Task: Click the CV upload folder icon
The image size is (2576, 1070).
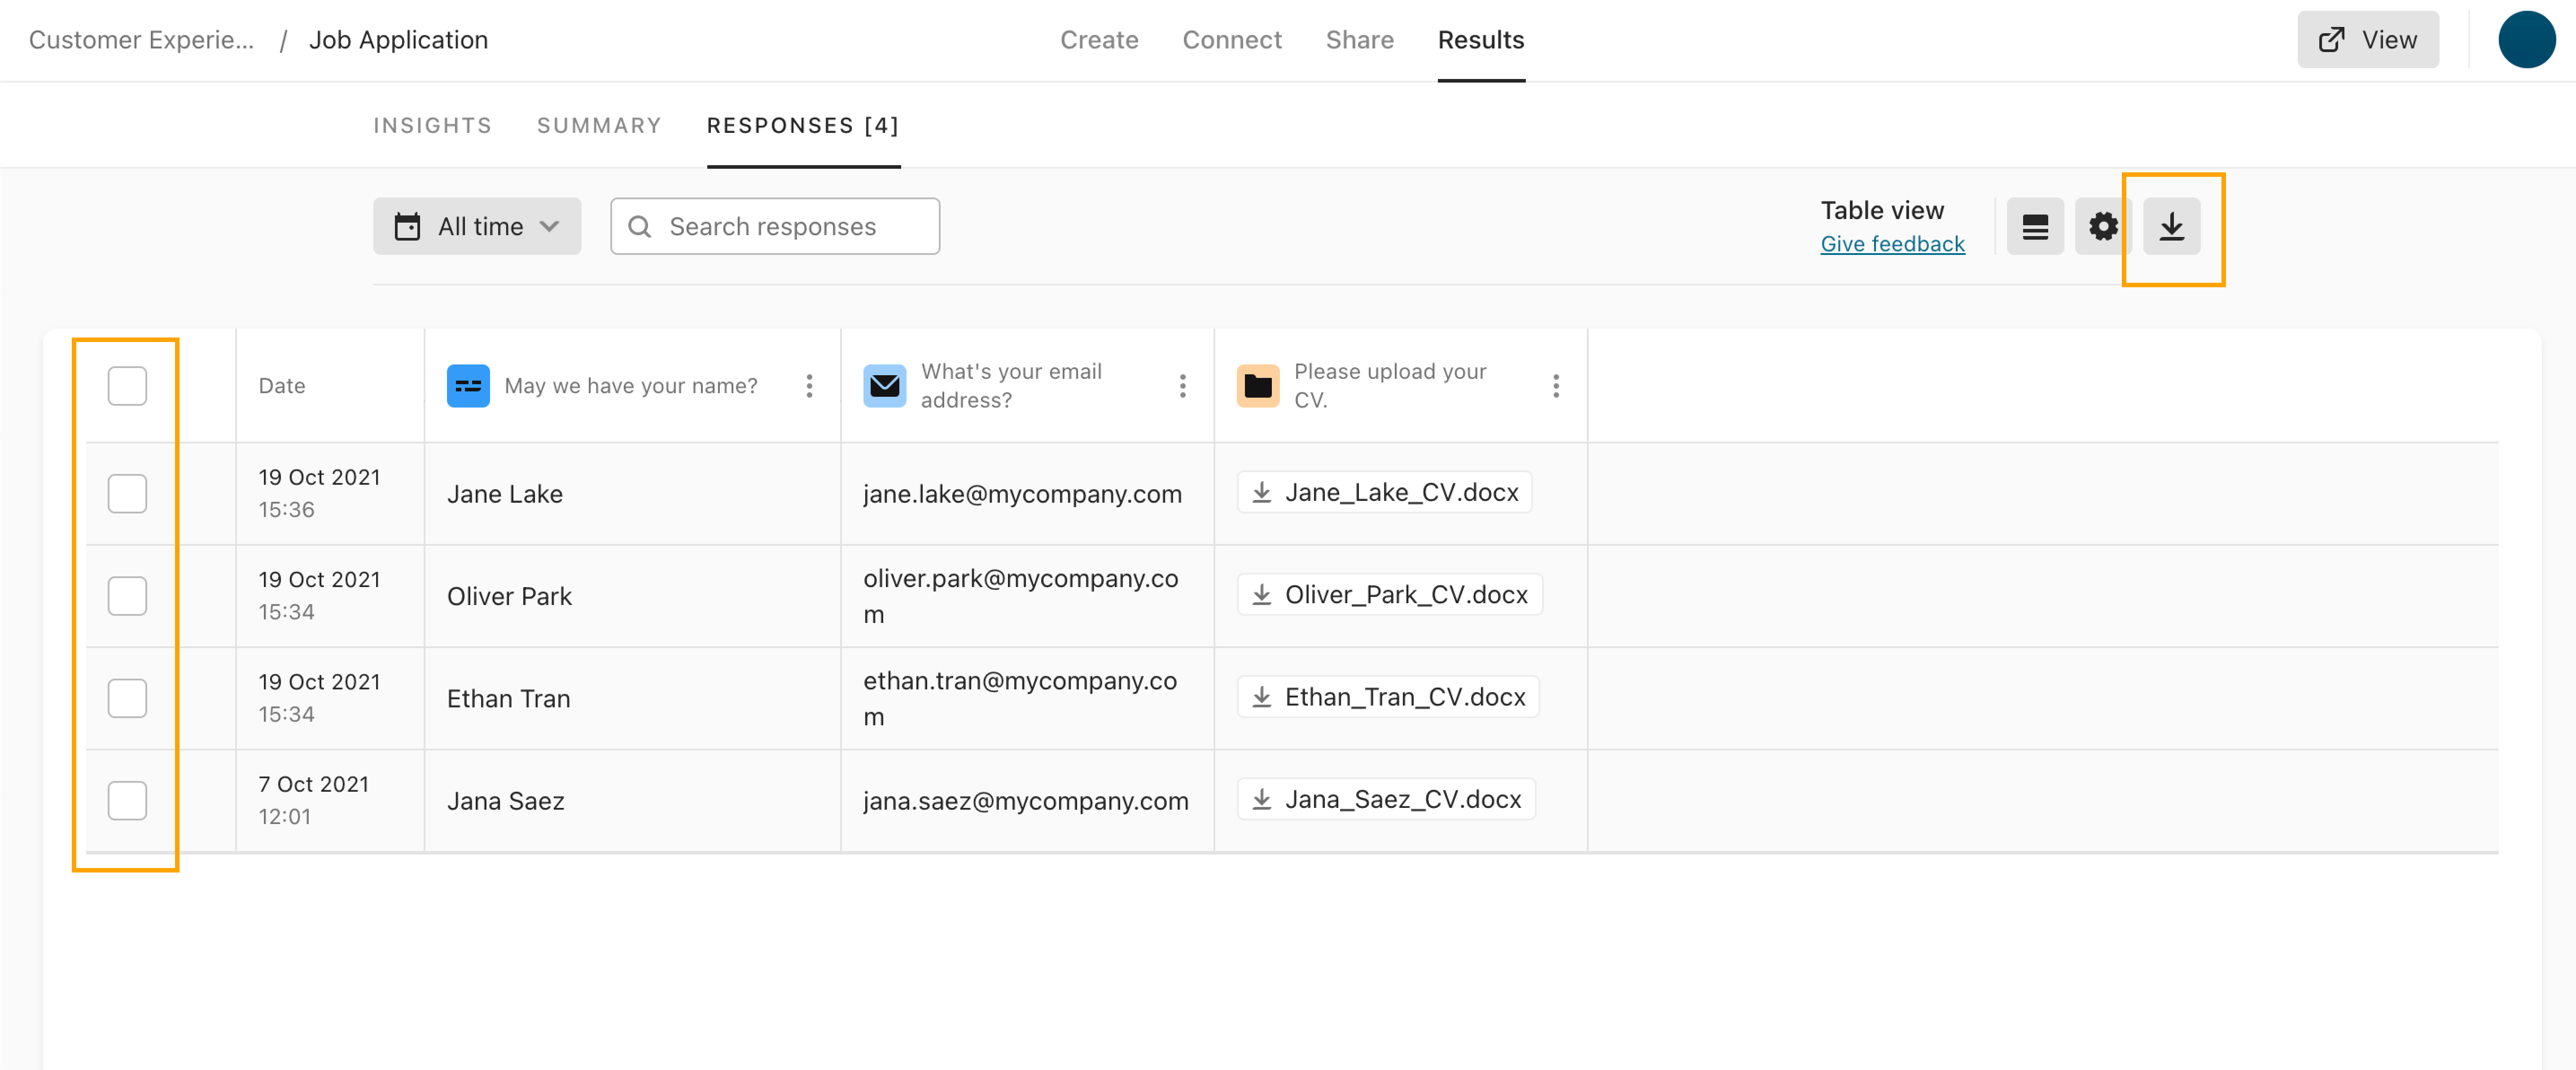Action: pyautogui.click(x=1258, y=386)
